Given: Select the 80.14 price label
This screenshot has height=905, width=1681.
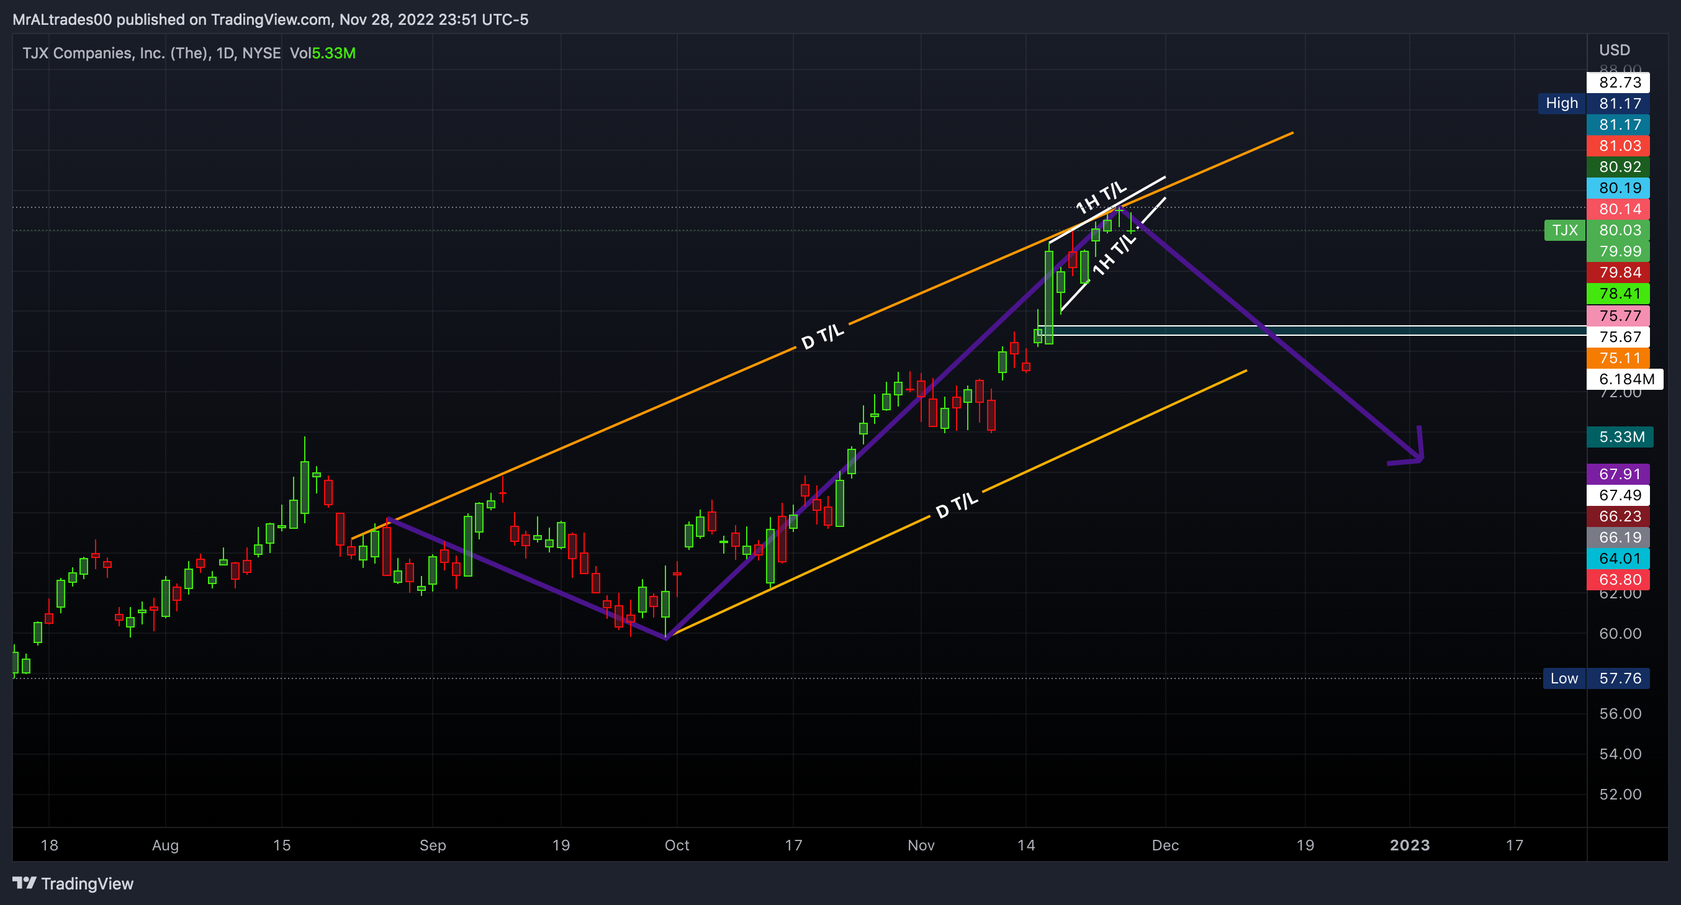Looking at the screenshot, I should [1619, 209].
